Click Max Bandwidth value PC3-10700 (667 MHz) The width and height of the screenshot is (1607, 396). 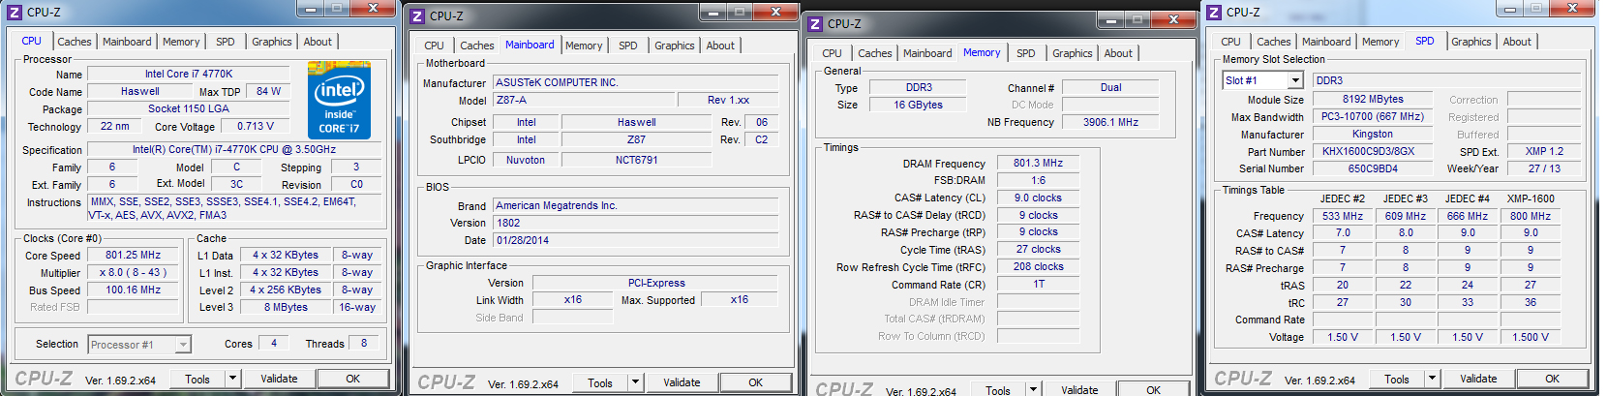pyautogui.click(x=1373, y=116)
